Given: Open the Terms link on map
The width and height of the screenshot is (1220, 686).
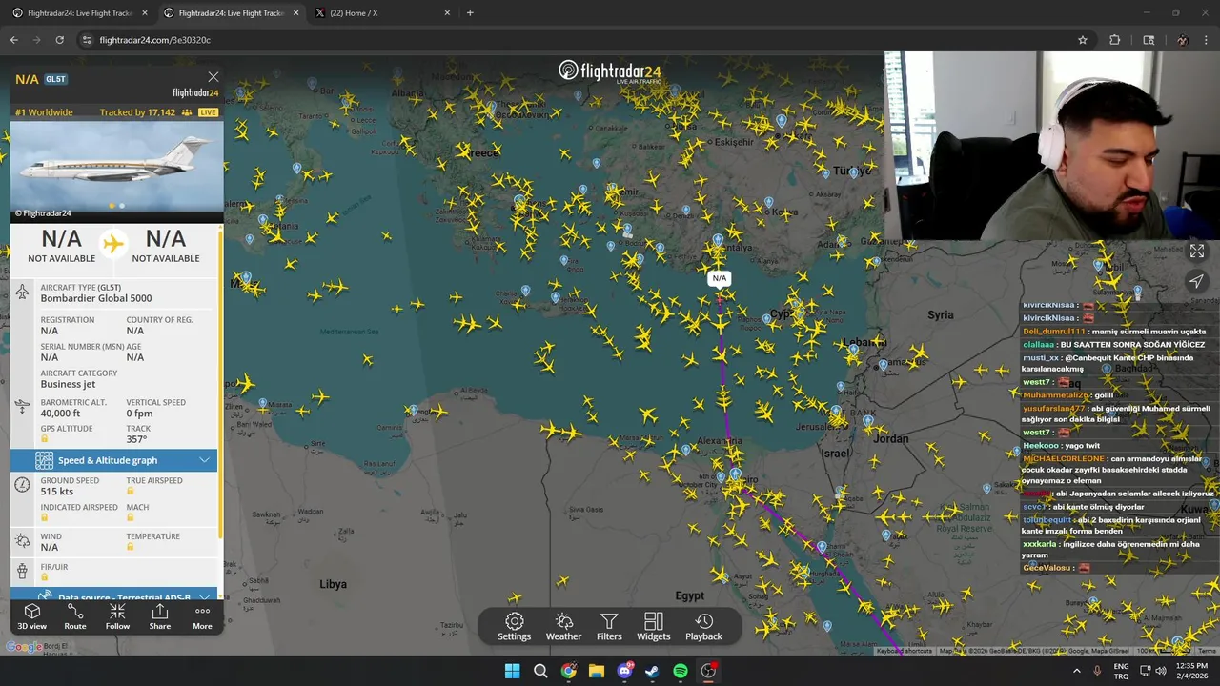Looking at the screenshot, I should (x=1207, y=651).
